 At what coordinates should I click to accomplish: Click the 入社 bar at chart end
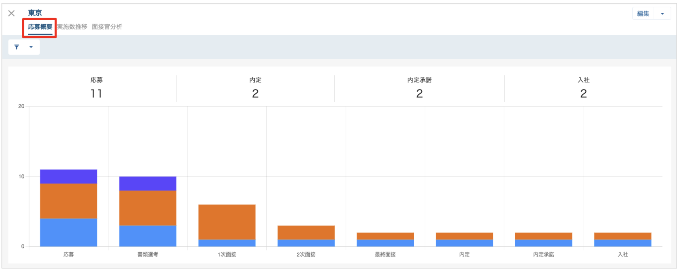point(623,239)
